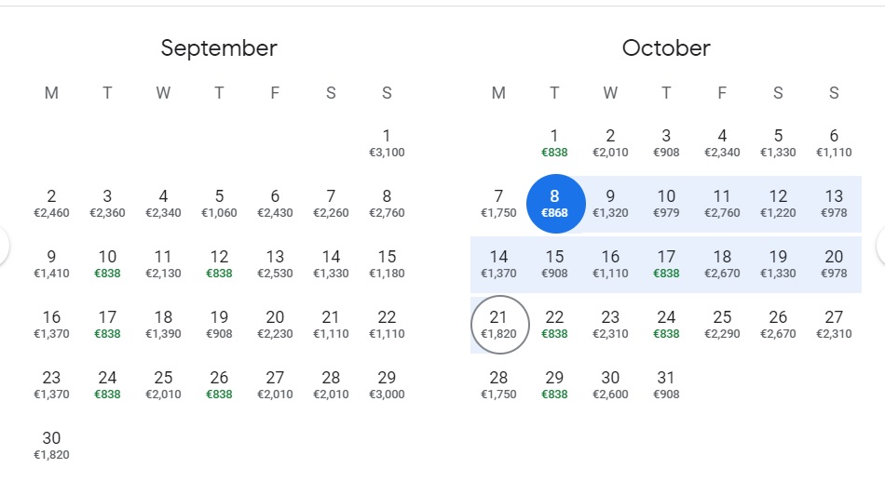Select September 26 green-priced date
Viewport: 885px width, 482px height.
[219, 384]
